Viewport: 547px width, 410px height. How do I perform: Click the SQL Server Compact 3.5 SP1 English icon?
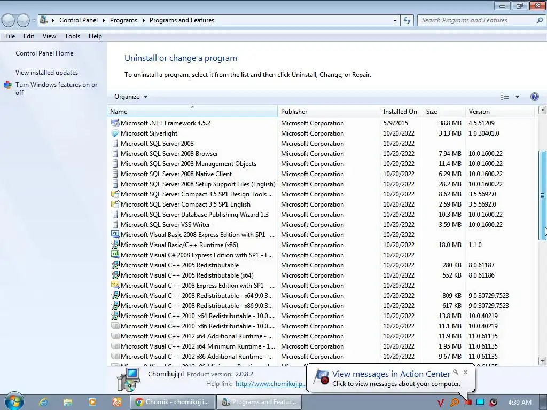[x=115, y=204]
